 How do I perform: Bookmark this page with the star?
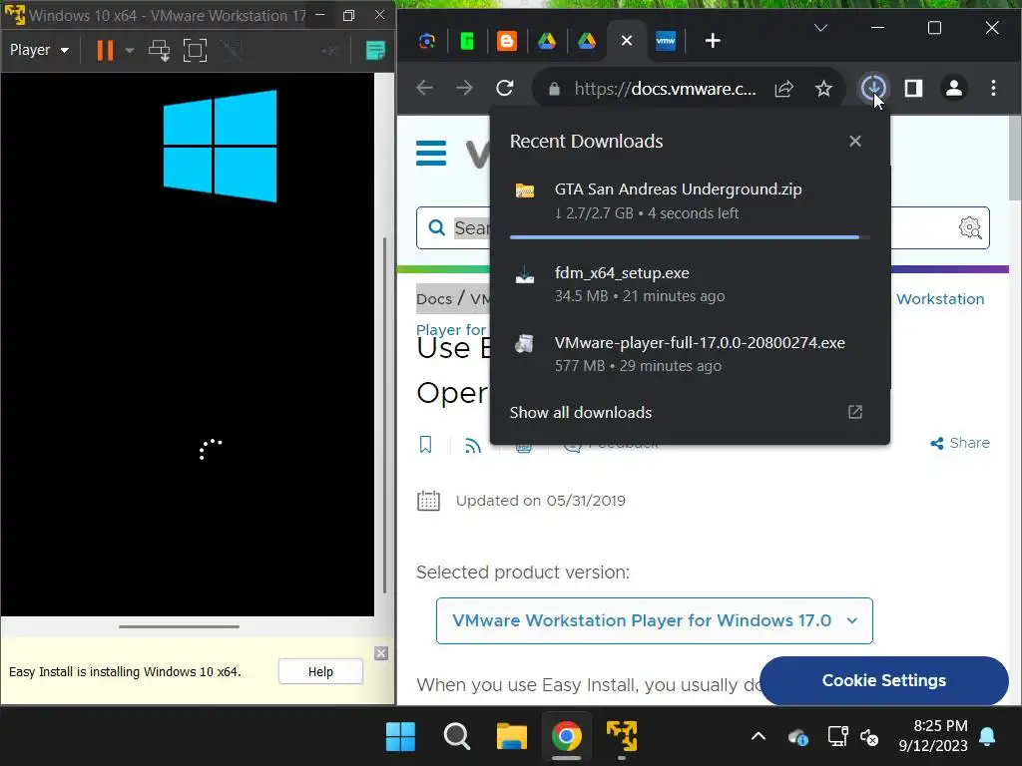tap(823, 89)
